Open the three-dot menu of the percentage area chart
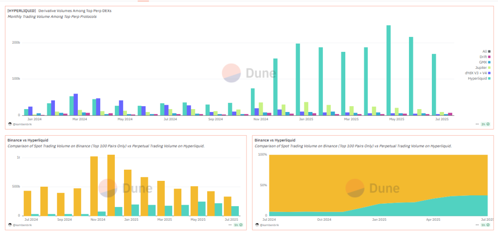The height and width of the screenshot is (241, 498). [477, 225]
